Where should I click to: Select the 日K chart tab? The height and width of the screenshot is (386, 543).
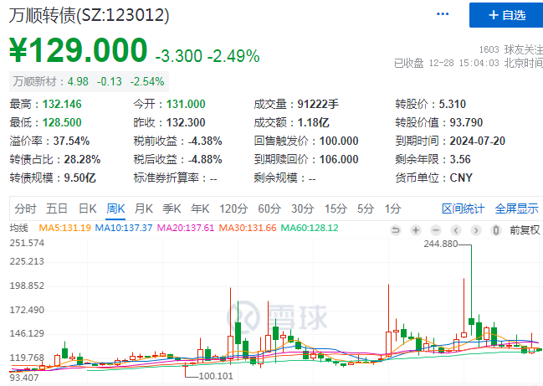coord(88,208)
